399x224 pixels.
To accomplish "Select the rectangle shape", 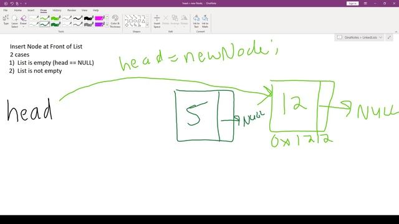I will pos(131,21).
